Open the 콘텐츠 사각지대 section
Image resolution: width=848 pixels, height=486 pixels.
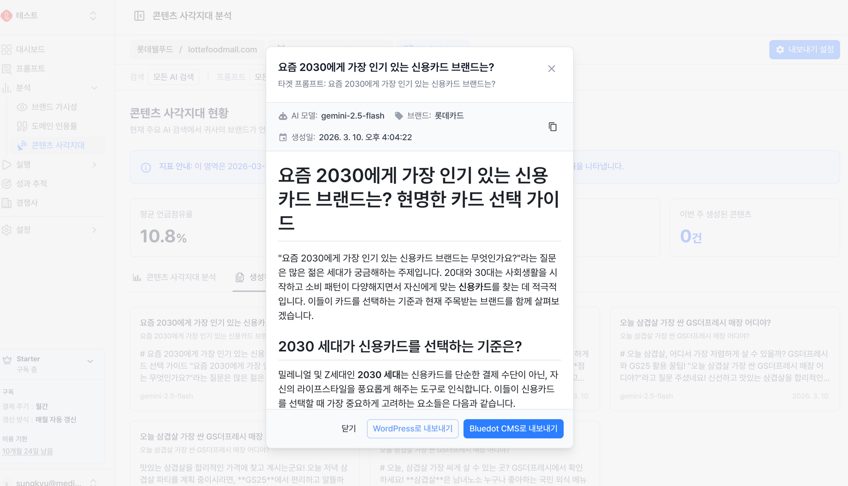click(59, 145)
